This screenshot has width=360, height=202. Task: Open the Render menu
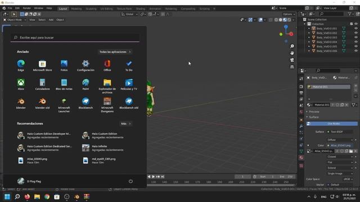click(27, 8)
